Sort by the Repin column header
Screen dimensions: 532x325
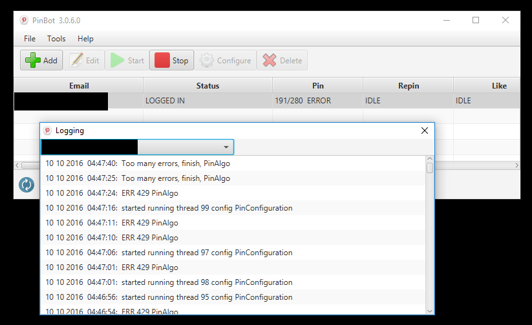coord(408,85)
